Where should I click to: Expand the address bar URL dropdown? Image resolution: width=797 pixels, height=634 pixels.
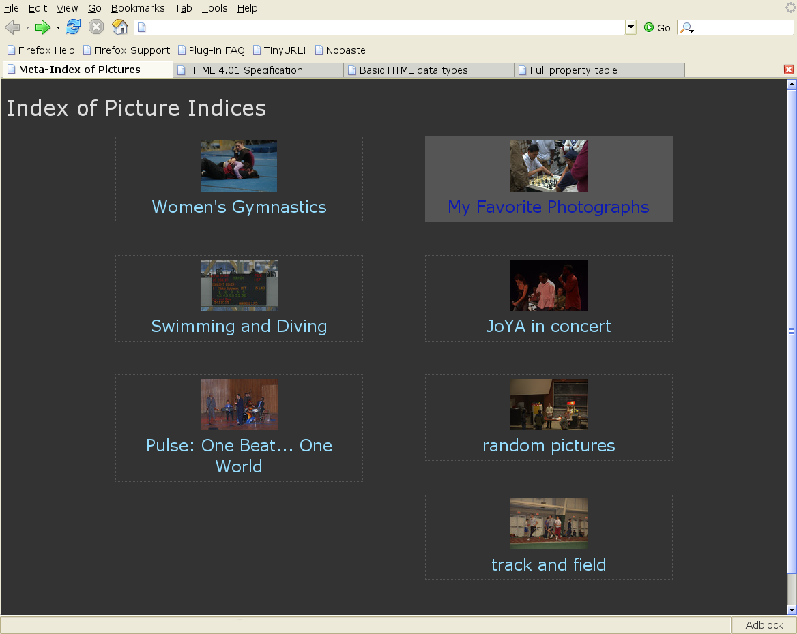[631, 27]
